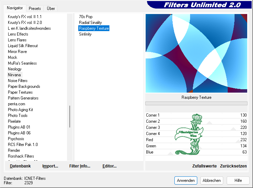The image size is (253, 188).
Task: Select Plugins AB 01 category
Action: 19,127
